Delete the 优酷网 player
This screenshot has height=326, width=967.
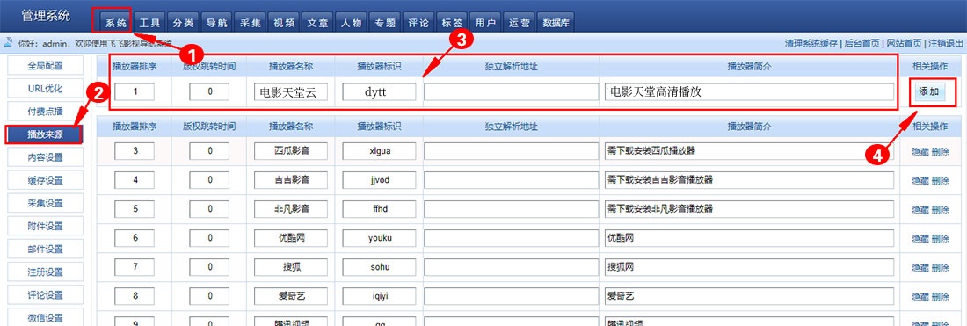941,238
